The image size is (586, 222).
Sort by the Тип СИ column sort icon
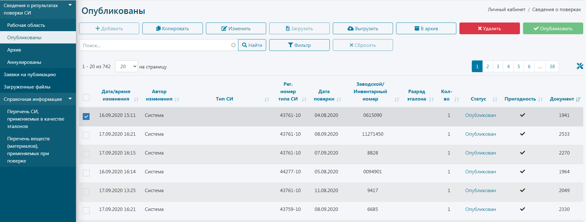point(267,99)
